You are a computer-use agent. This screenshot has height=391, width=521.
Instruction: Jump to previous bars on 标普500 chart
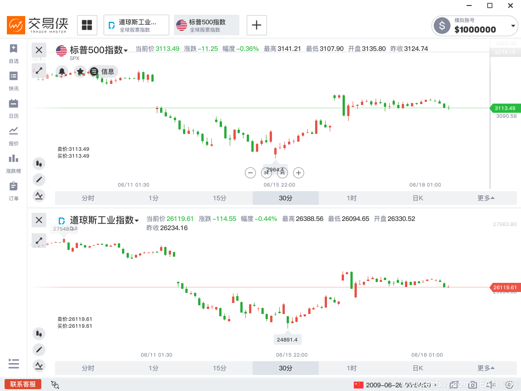(x=266, y=173)
